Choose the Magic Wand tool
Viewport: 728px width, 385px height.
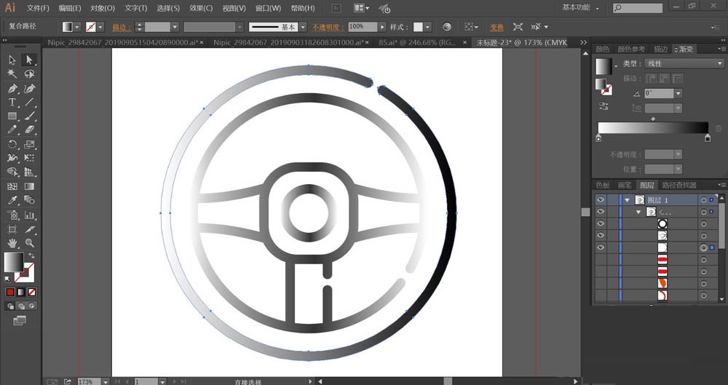[12, 74]
